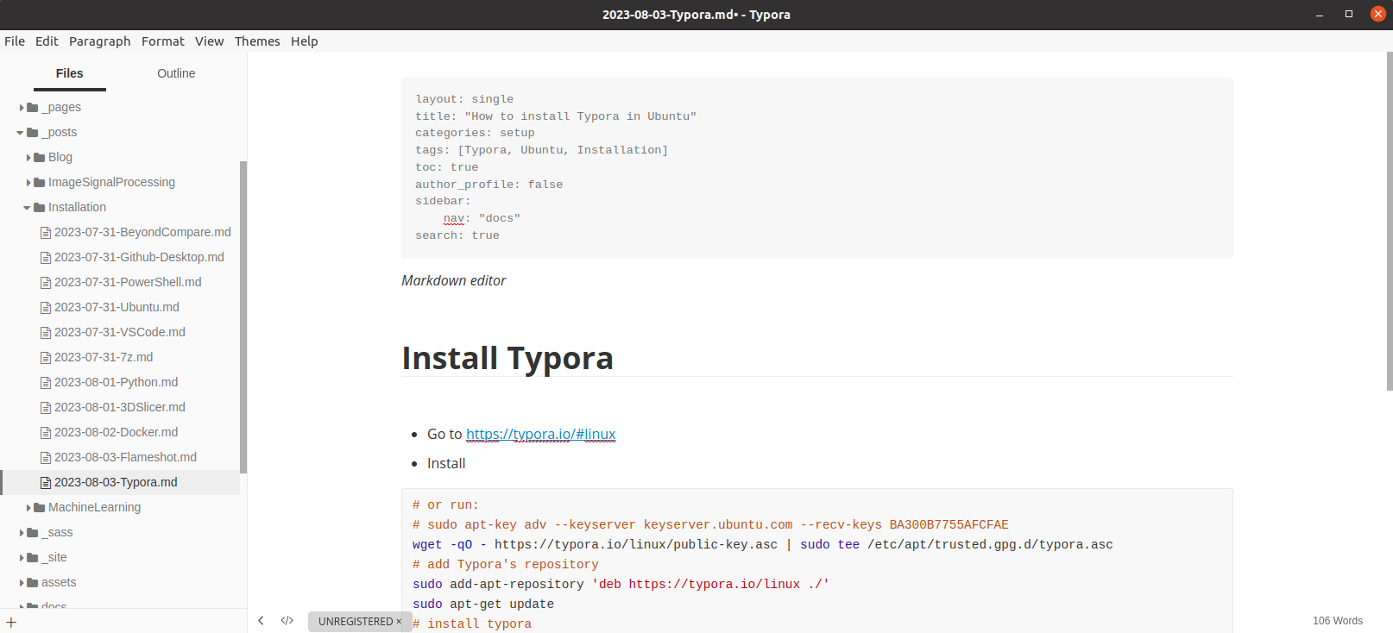Collapse the Installation folder arrow

point(27,208)
